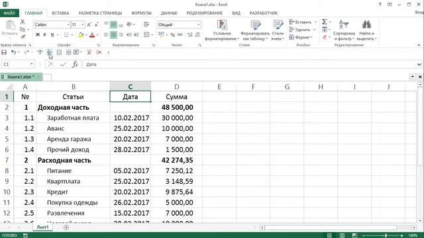
Task: Click the insert function fx icon
Action: (x=75, y=64)
